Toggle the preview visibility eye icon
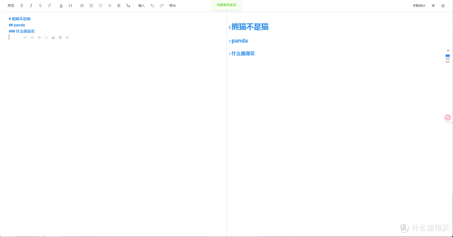453x237 pixels. click(x=433, y=5)
